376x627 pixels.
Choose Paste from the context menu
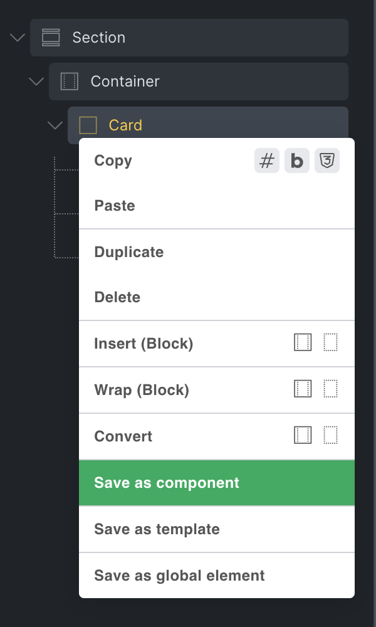pos(115,206)
